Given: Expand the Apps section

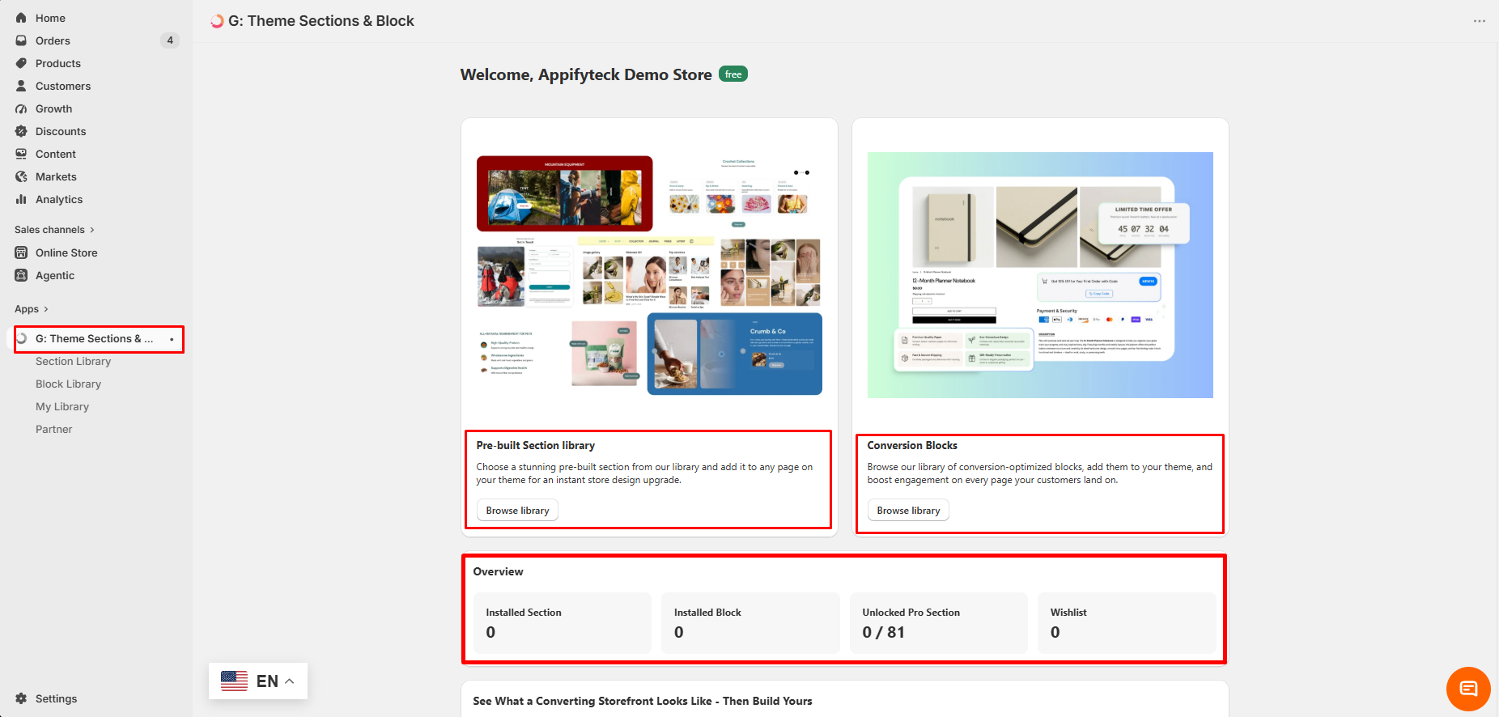Looking at the screenshot, I should (32, 309).
